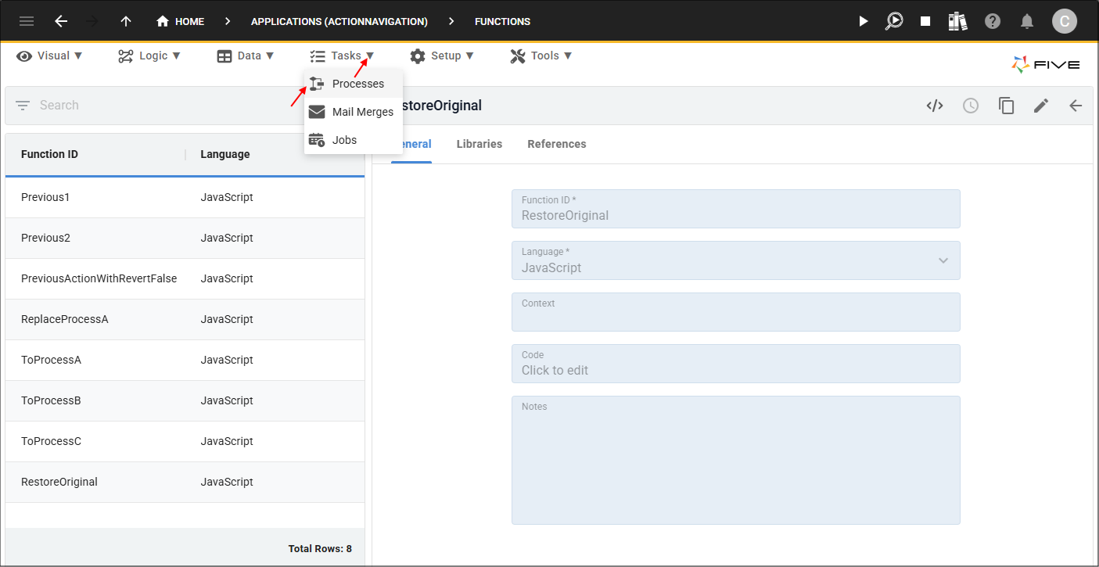The width and height of the screenshot is (1099, 567).
Task: Select Processes from Tasks menu
Action: [x=354, y=84]
